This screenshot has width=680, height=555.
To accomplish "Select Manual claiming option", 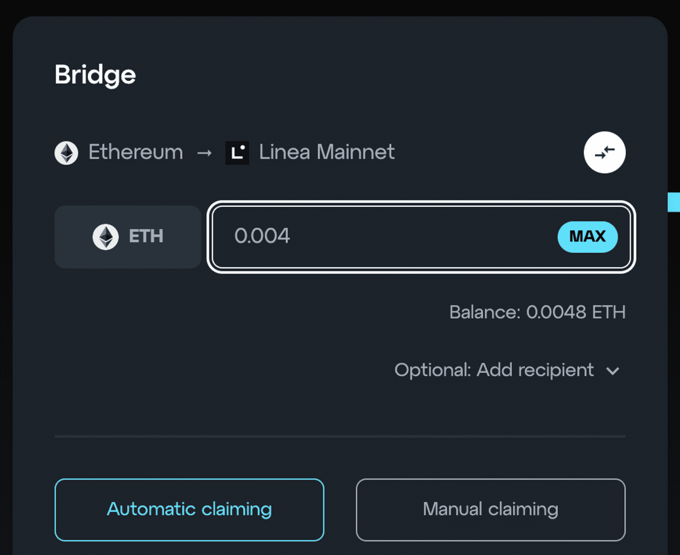I will (x=491, y=509).
